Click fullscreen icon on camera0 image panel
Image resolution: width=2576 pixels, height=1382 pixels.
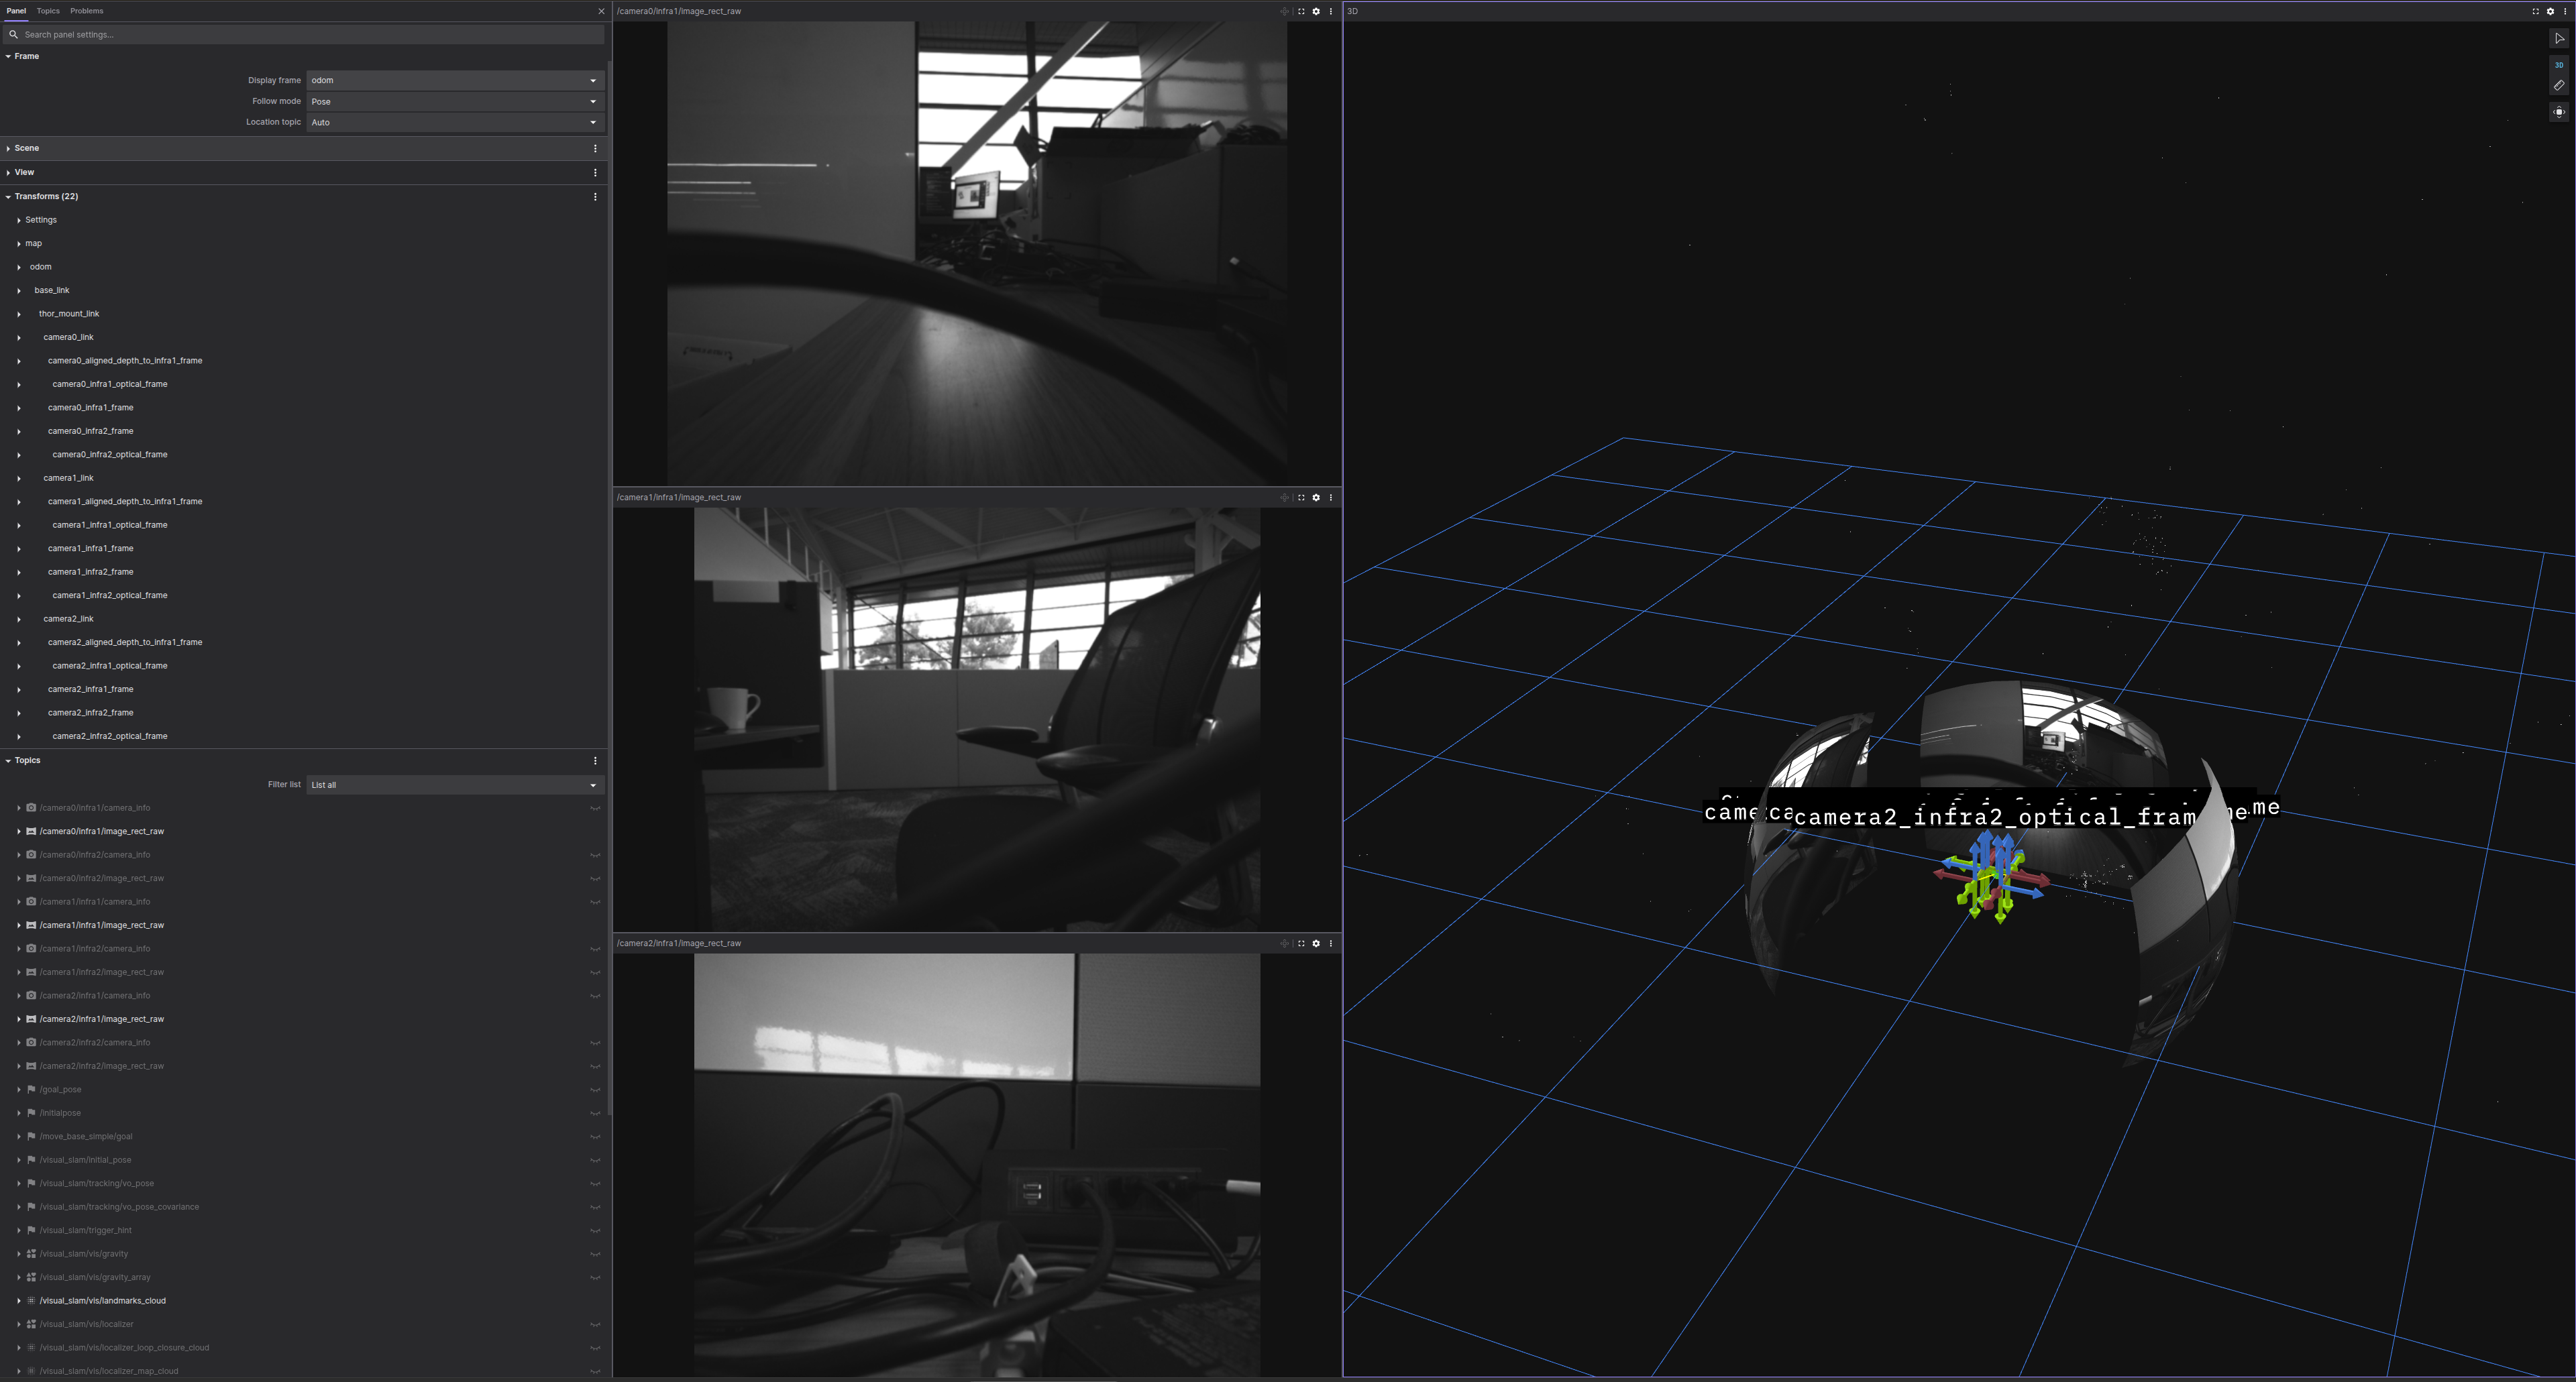1301,11
